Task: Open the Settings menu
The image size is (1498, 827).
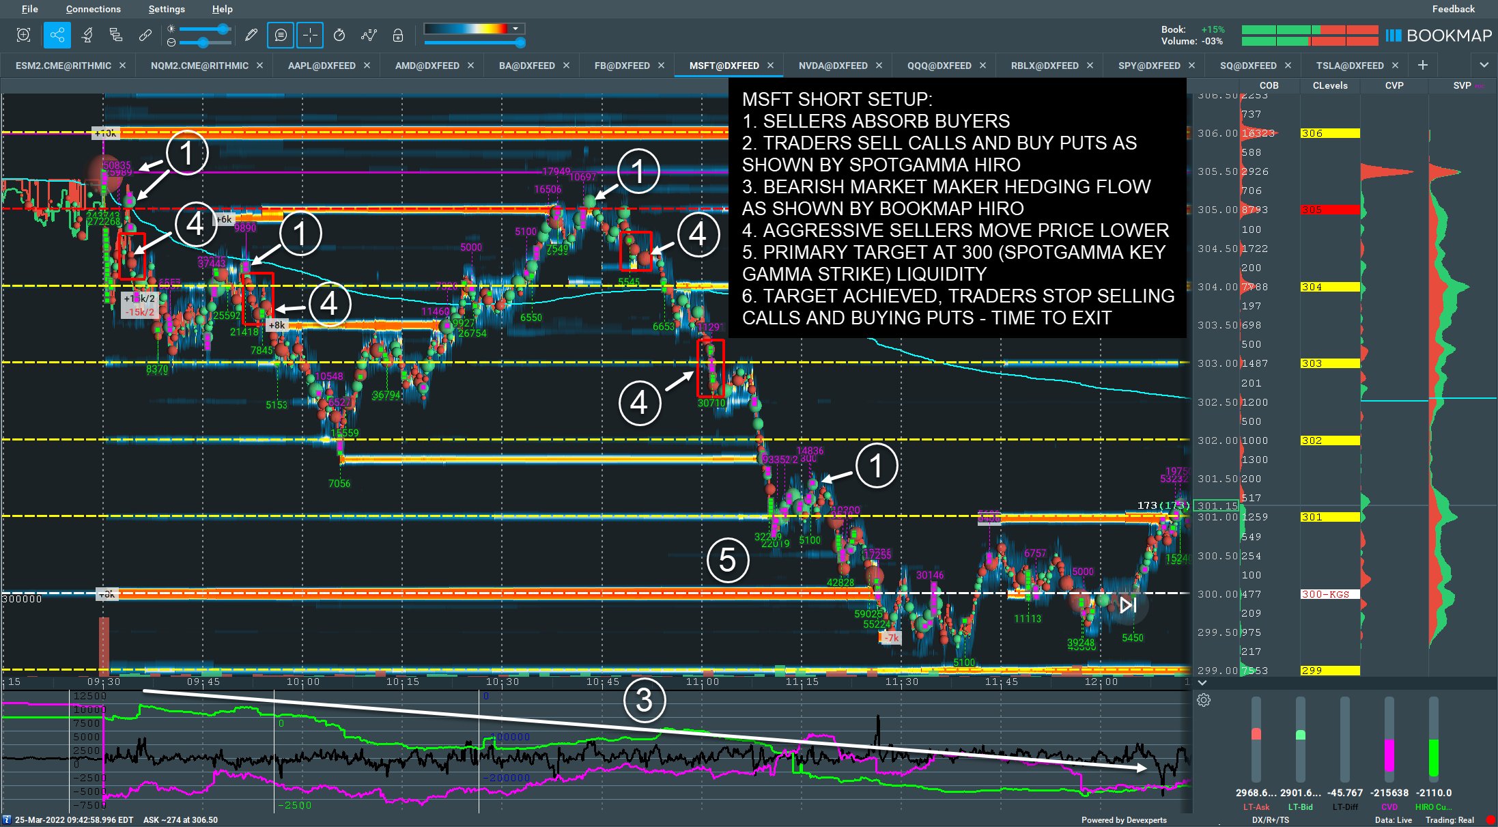Action: [x=167, y=9]
